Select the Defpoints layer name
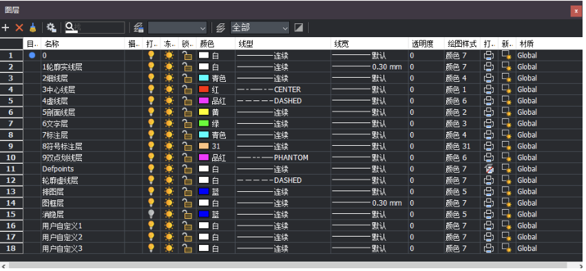The width and height of the screenshot is (586, 271). click(x=58, y=169)
